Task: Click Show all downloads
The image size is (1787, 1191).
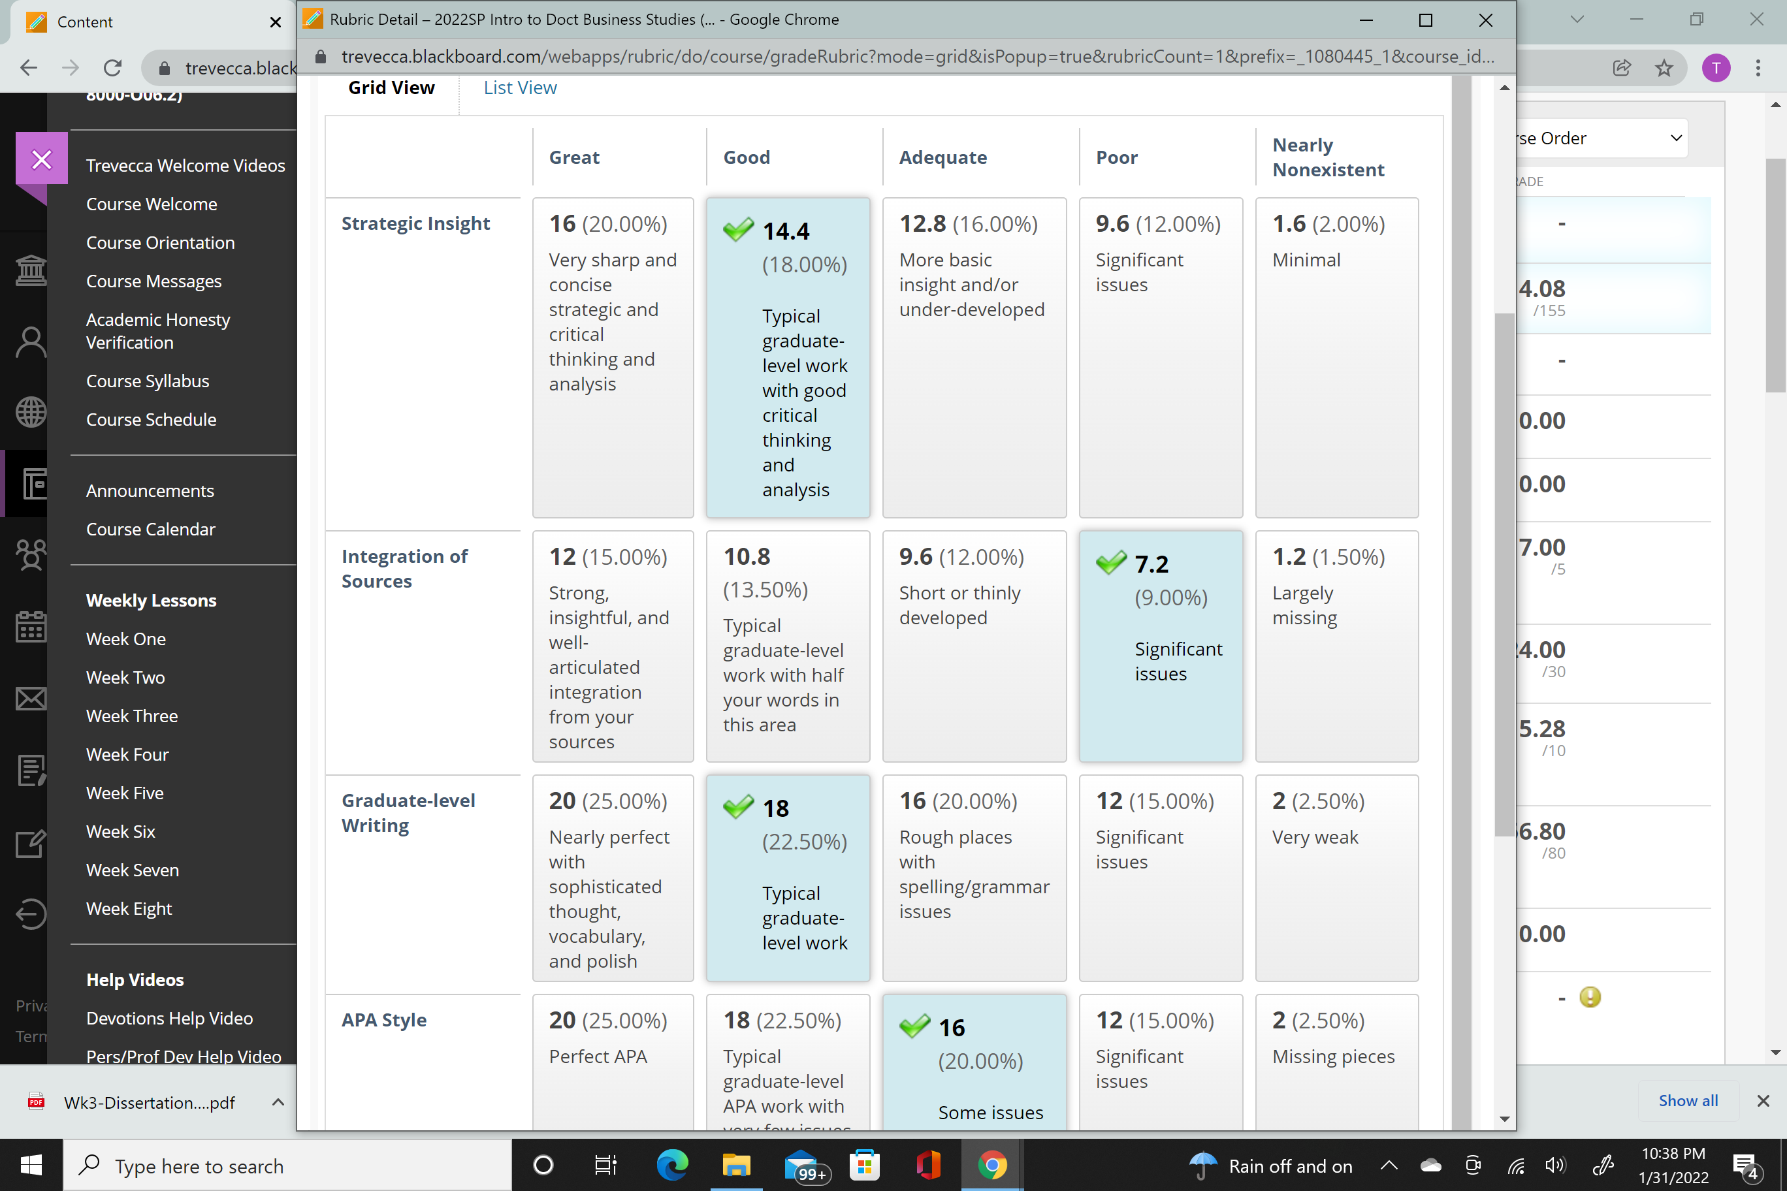Action: tap(1688, 1101)
